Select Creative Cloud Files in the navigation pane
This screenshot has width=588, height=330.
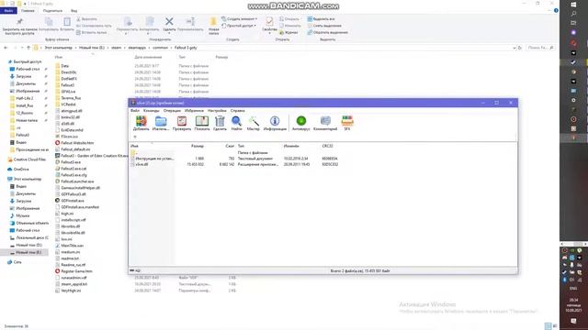[x=29, y=159]
